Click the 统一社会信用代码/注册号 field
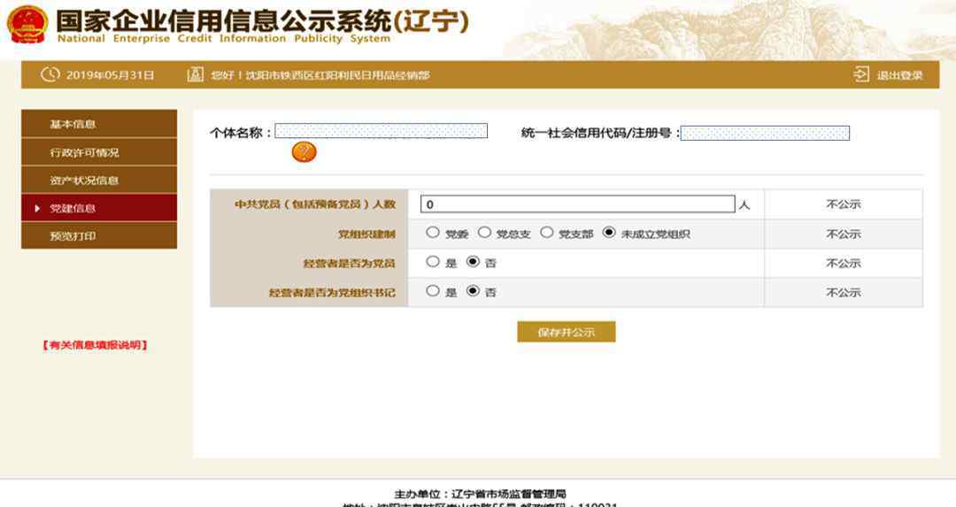This screenshot has height=507, width=956. click(765, 133)
